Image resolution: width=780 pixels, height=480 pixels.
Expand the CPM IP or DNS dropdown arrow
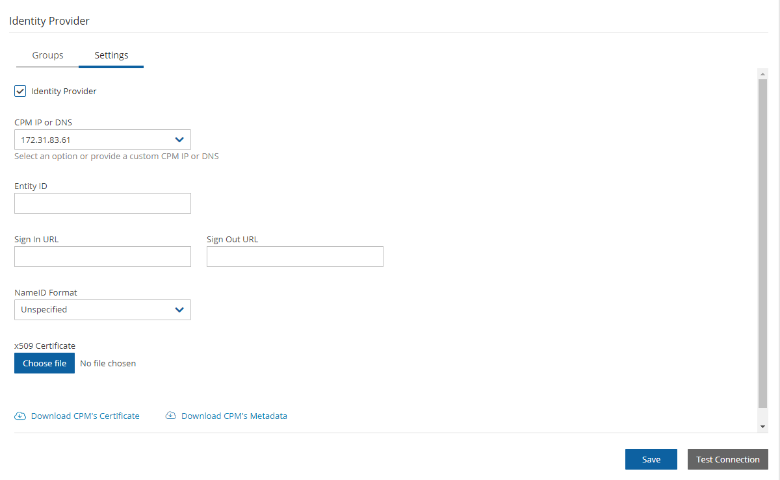pyautogui.click(x=179, y=140)
